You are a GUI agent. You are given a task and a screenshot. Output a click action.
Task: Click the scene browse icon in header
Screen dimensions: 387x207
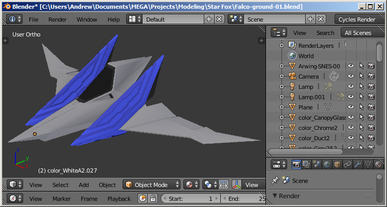tap(236, 19)
